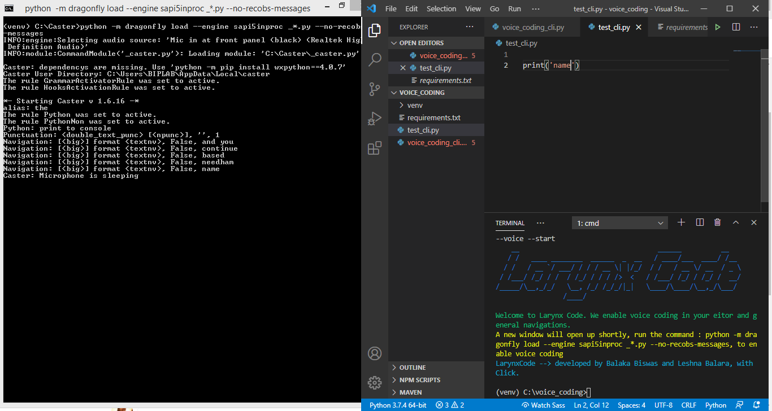Open requirements.txt in Open Editors list
772x411 pixels.
436,80
